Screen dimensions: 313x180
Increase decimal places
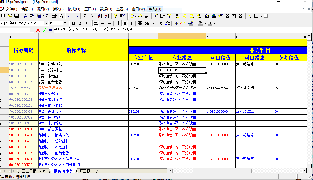pyautogui.click(x=160, y=23)
